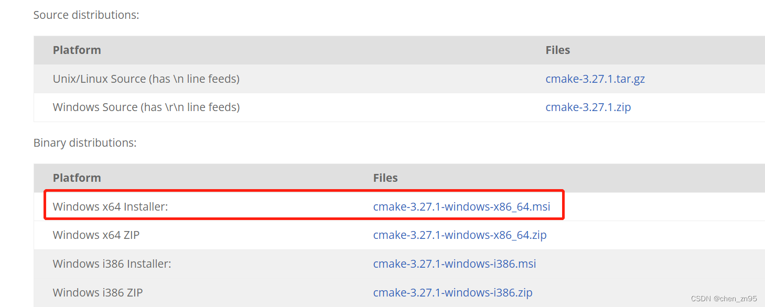Viewport: 765px width, 307px height.
Task: Download the cmake-3.27.1-windows-i386.zip file
Action: click(452, 292)
